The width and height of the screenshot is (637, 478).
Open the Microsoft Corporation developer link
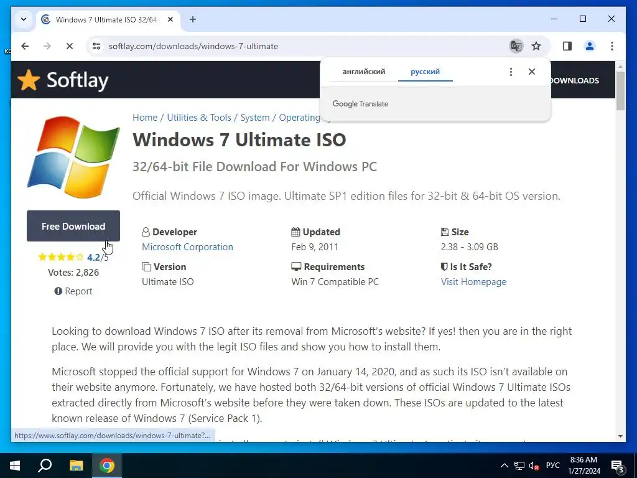pos(187,246)
